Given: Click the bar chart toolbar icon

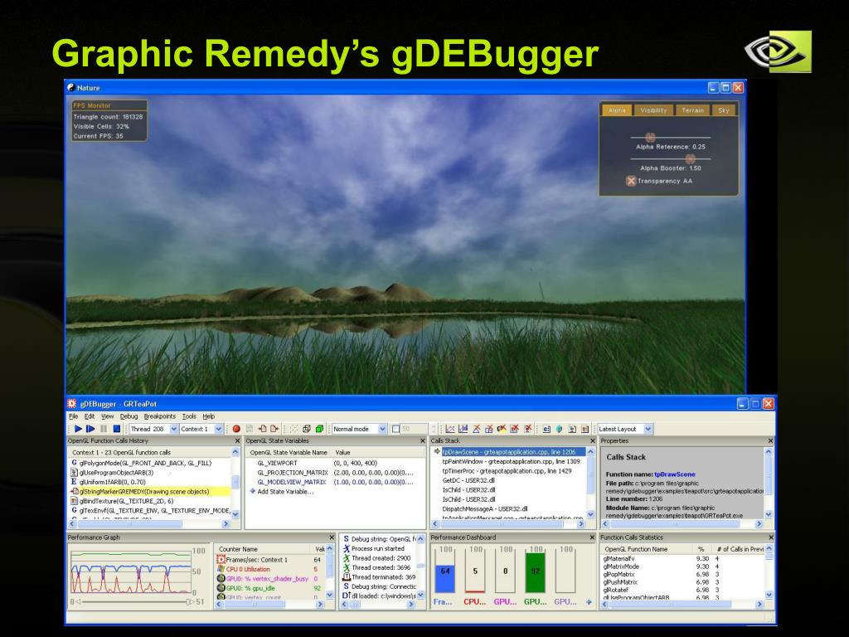Looking at the screenshot, I should click(x=463, y=429).
